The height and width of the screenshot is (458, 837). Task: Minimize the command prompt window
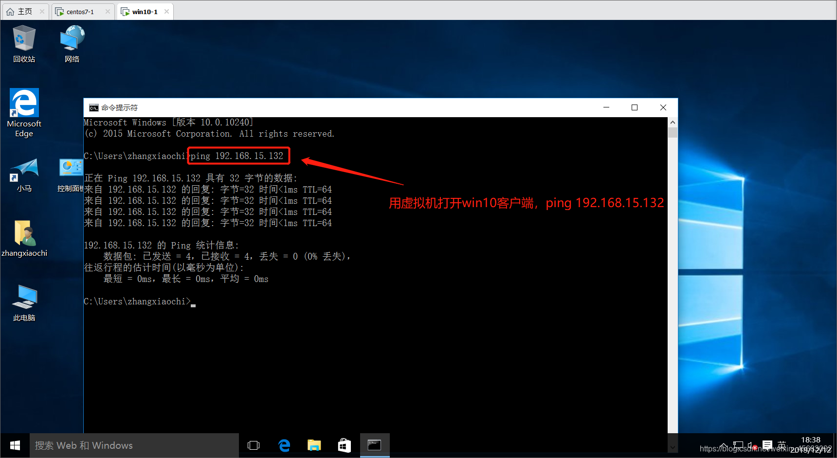(606, 107)
